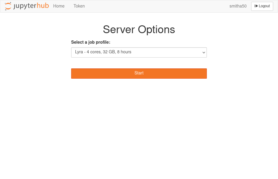
Task: Click the gray "jupyter" wordmark text
Action: [25, 6]
